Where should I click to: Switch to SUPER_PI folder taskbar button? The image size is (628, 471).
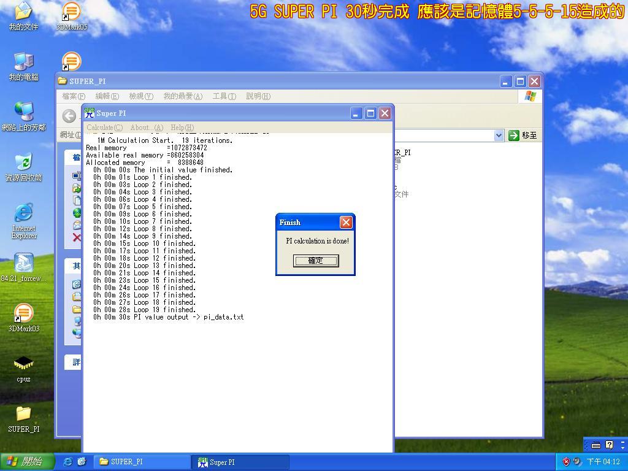[142, 462]
